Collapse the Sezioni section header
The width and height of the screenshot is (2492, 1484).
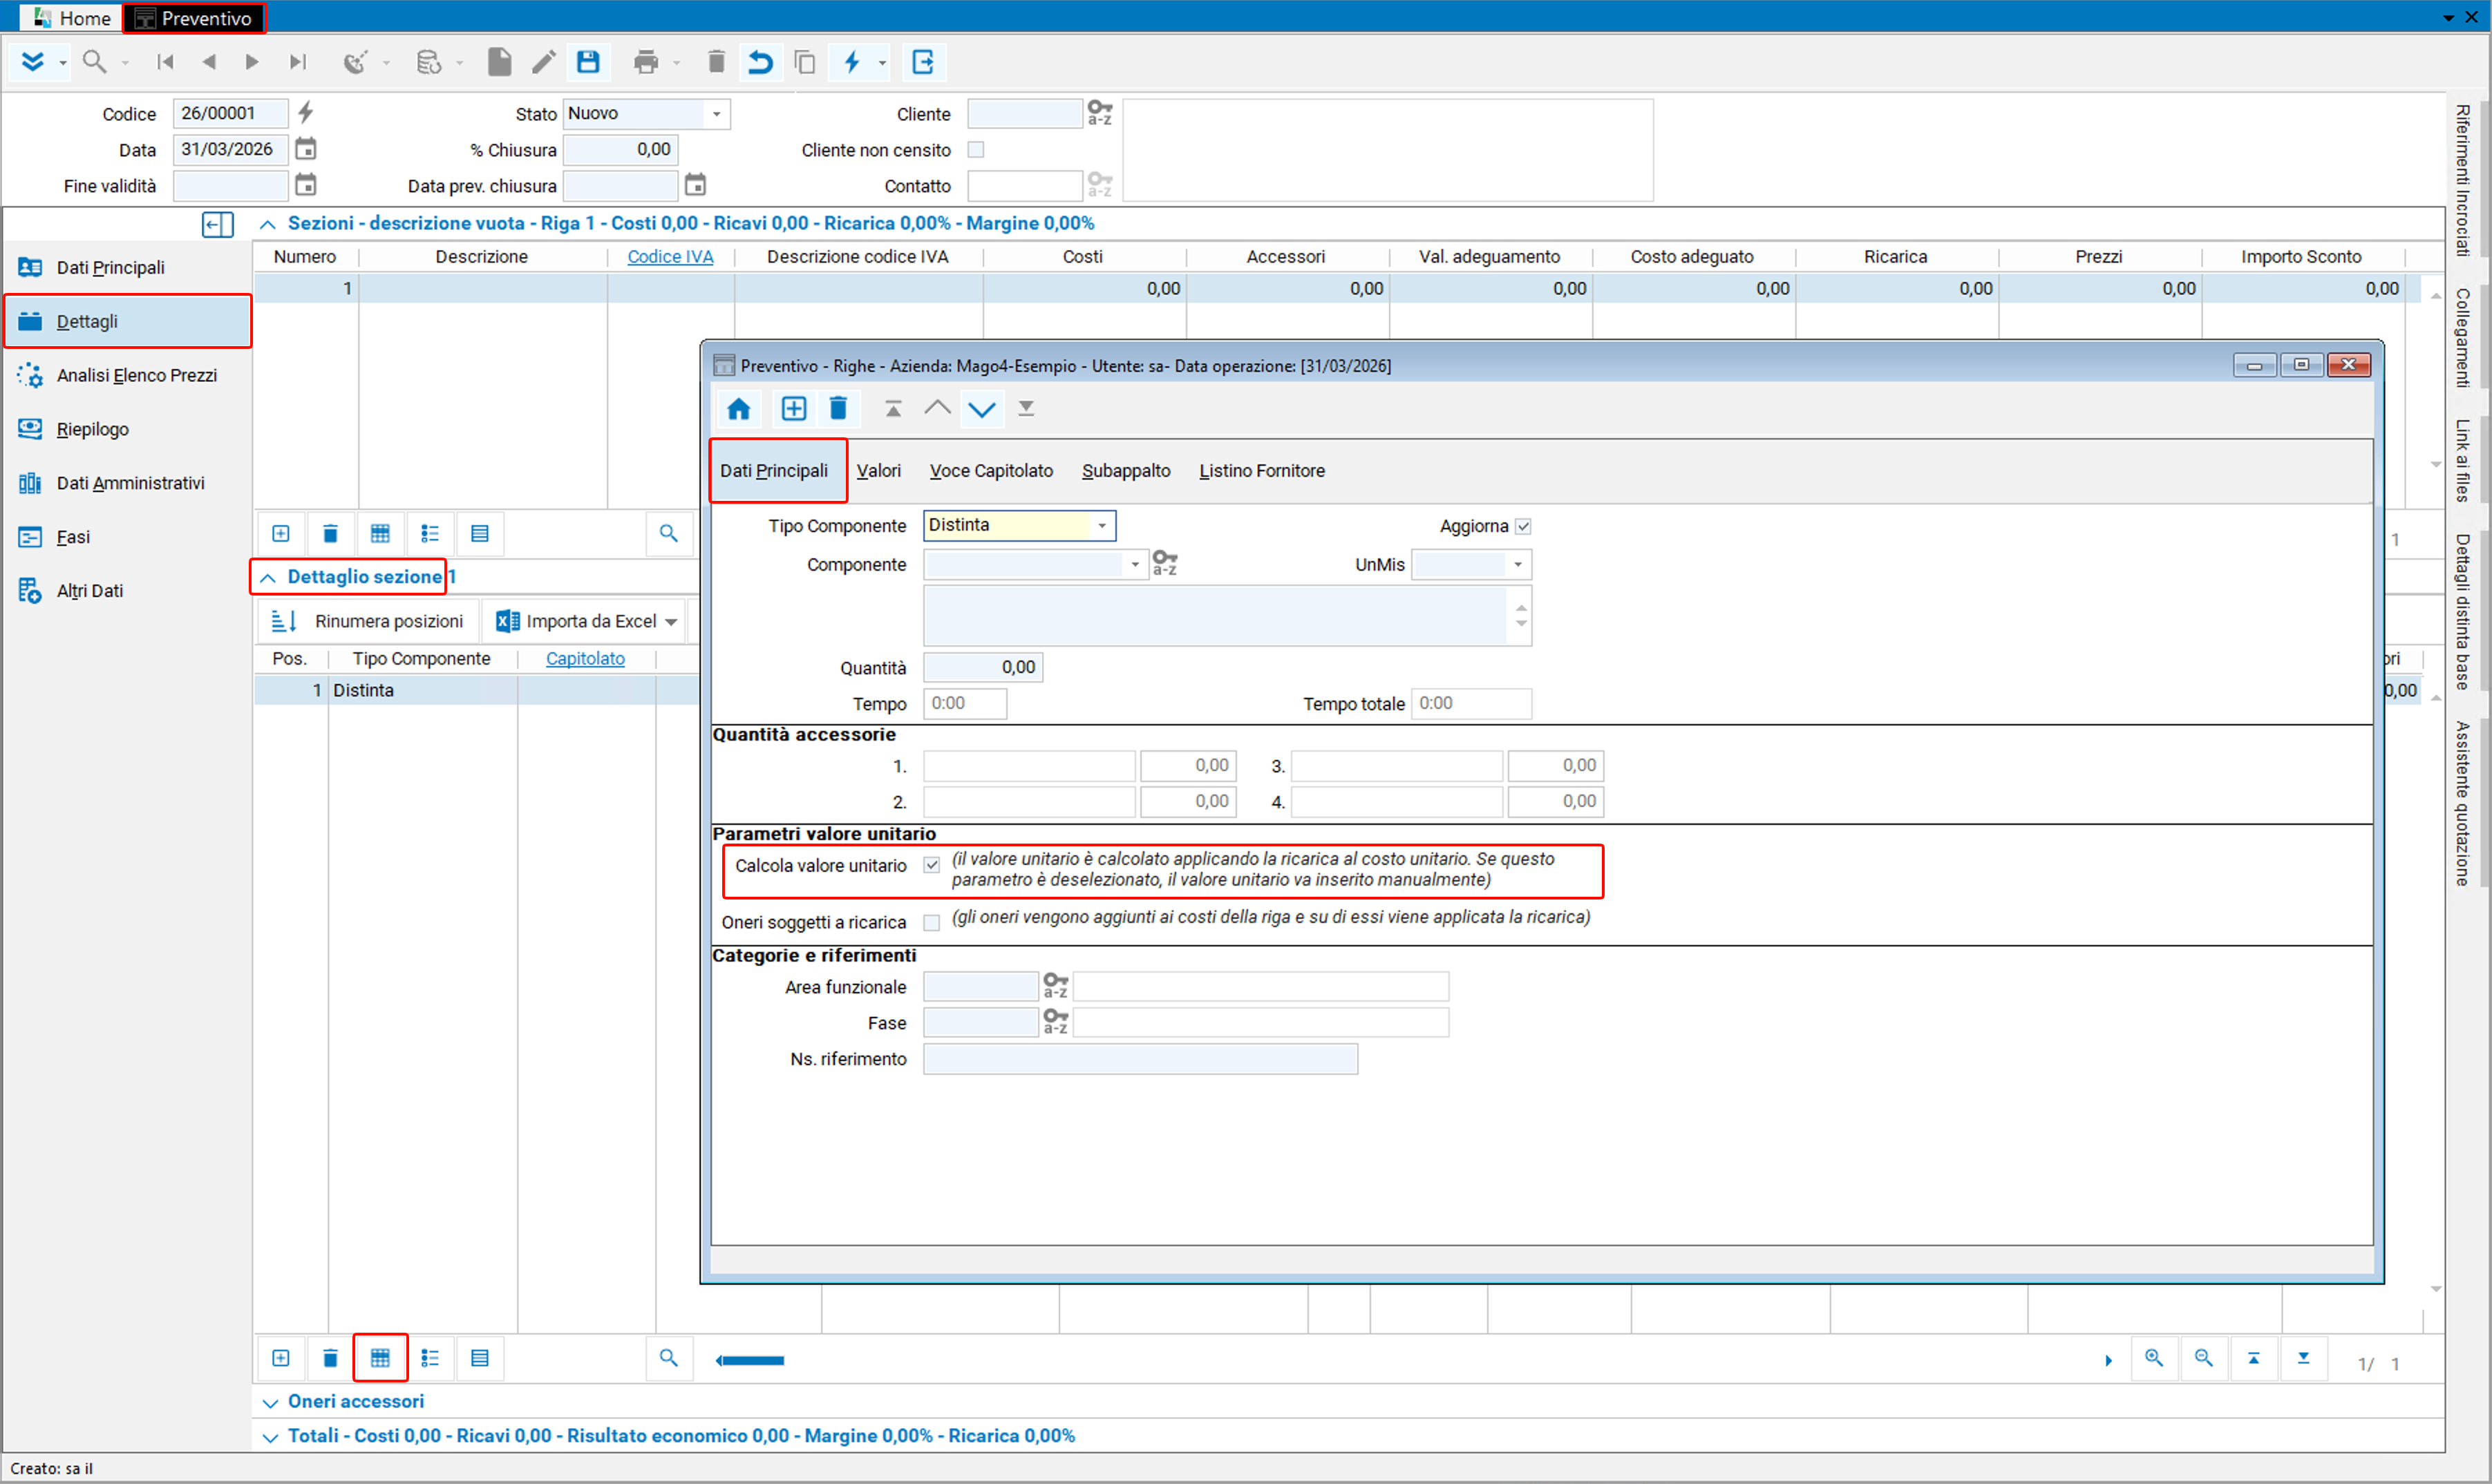(x=267, y=224)
